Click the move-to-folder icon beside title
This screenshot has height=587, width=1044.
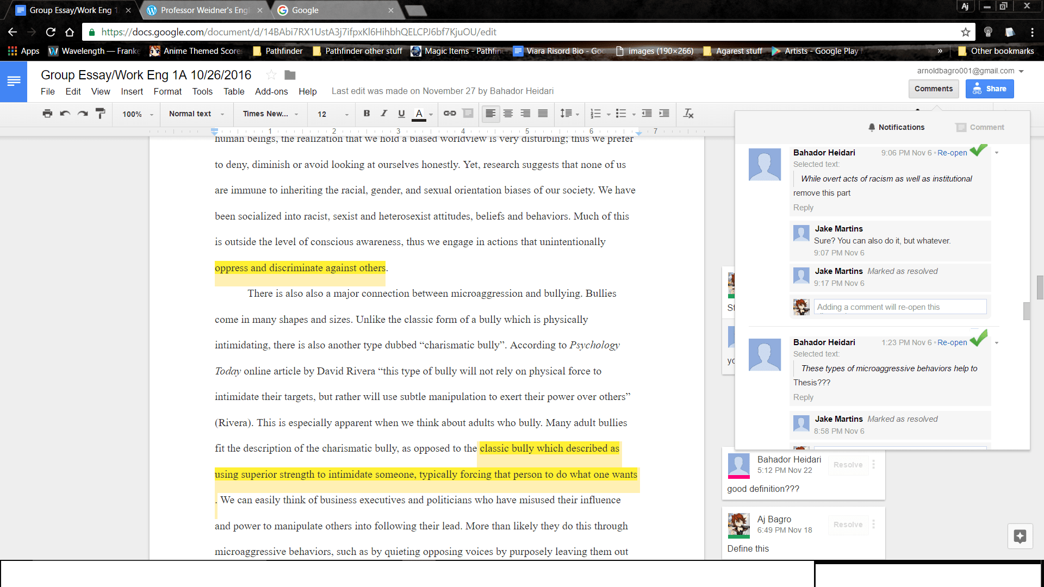290,75
